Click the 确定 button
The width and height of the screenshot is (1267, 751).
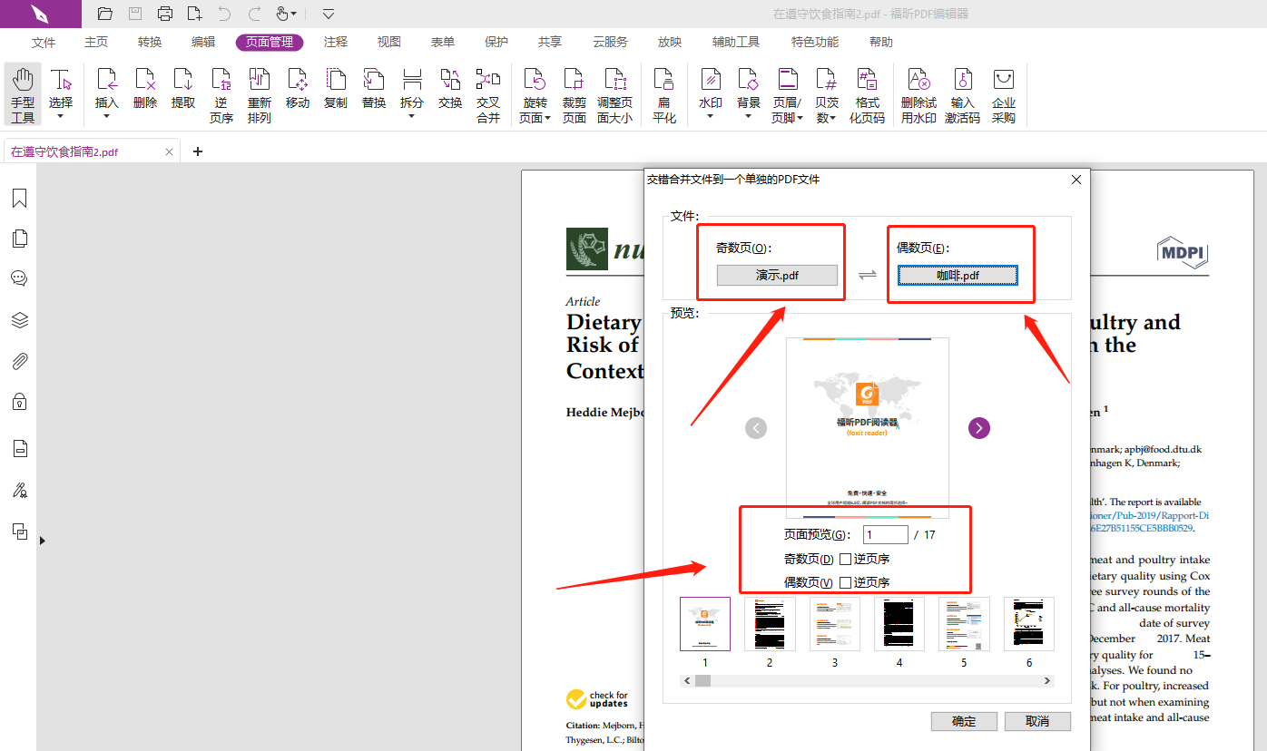click(964, 721)
